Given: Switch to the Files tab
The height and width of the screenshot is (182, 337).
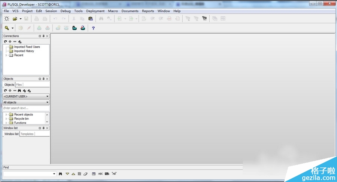Looking at the screenshot, I should [19, 85].
